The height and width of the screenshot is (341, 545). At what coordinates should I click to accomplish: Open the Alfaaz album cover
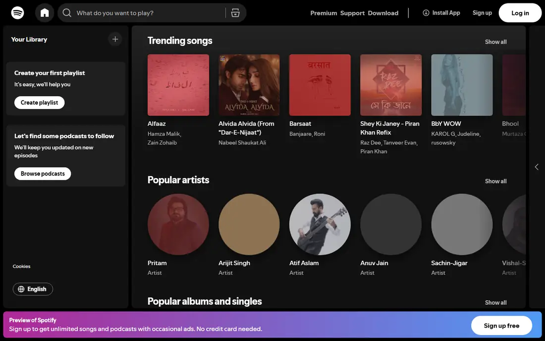(178, 85)
